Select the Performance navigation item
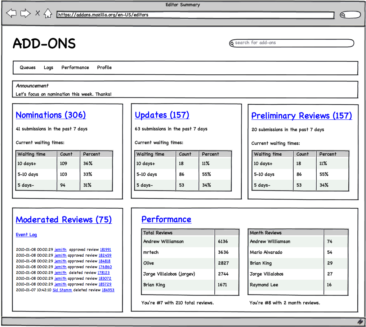Image resolution: width=366 pixels, height=327 pixels. point(75,67)
